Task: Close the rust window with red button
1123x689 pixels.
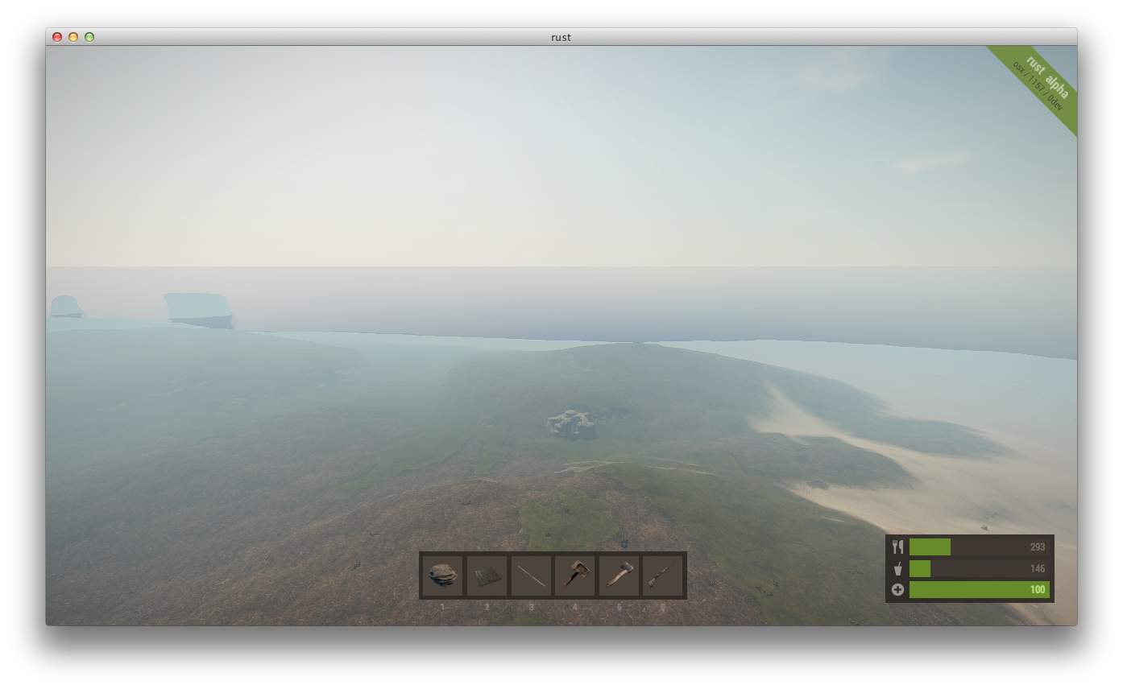Action: click(x=57, y=37)
